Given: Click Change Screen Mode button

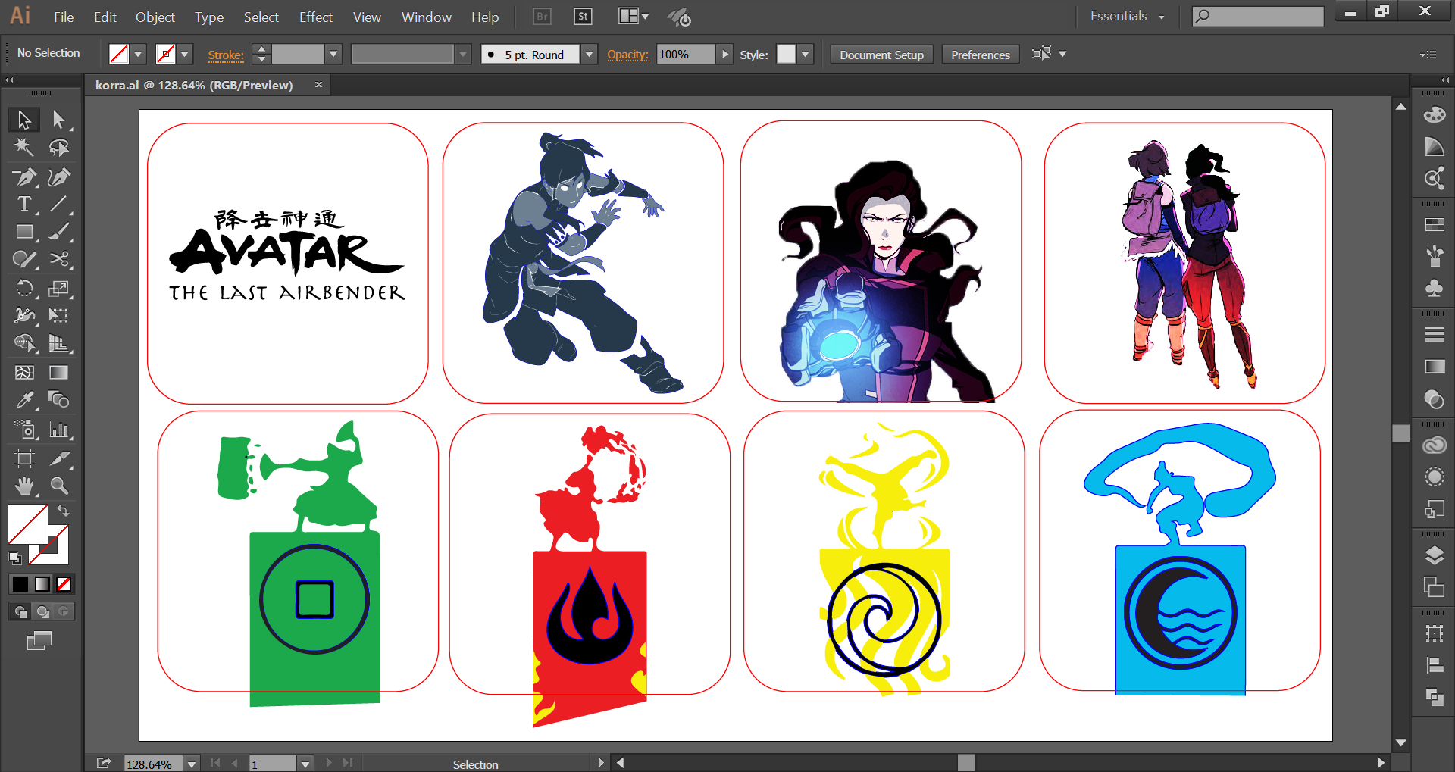Looking at the screenshot, I should [39, 641].
